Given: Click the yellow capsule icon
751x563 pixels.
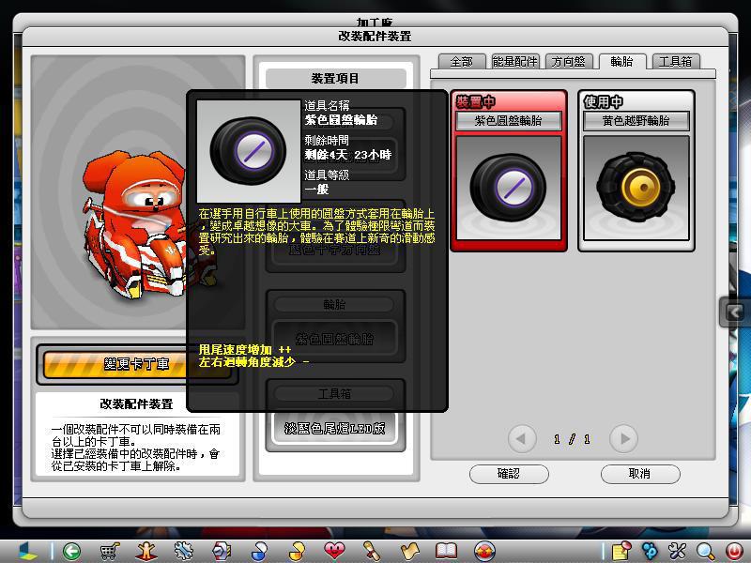Looking at the screenshot, I should coord(297,551).
